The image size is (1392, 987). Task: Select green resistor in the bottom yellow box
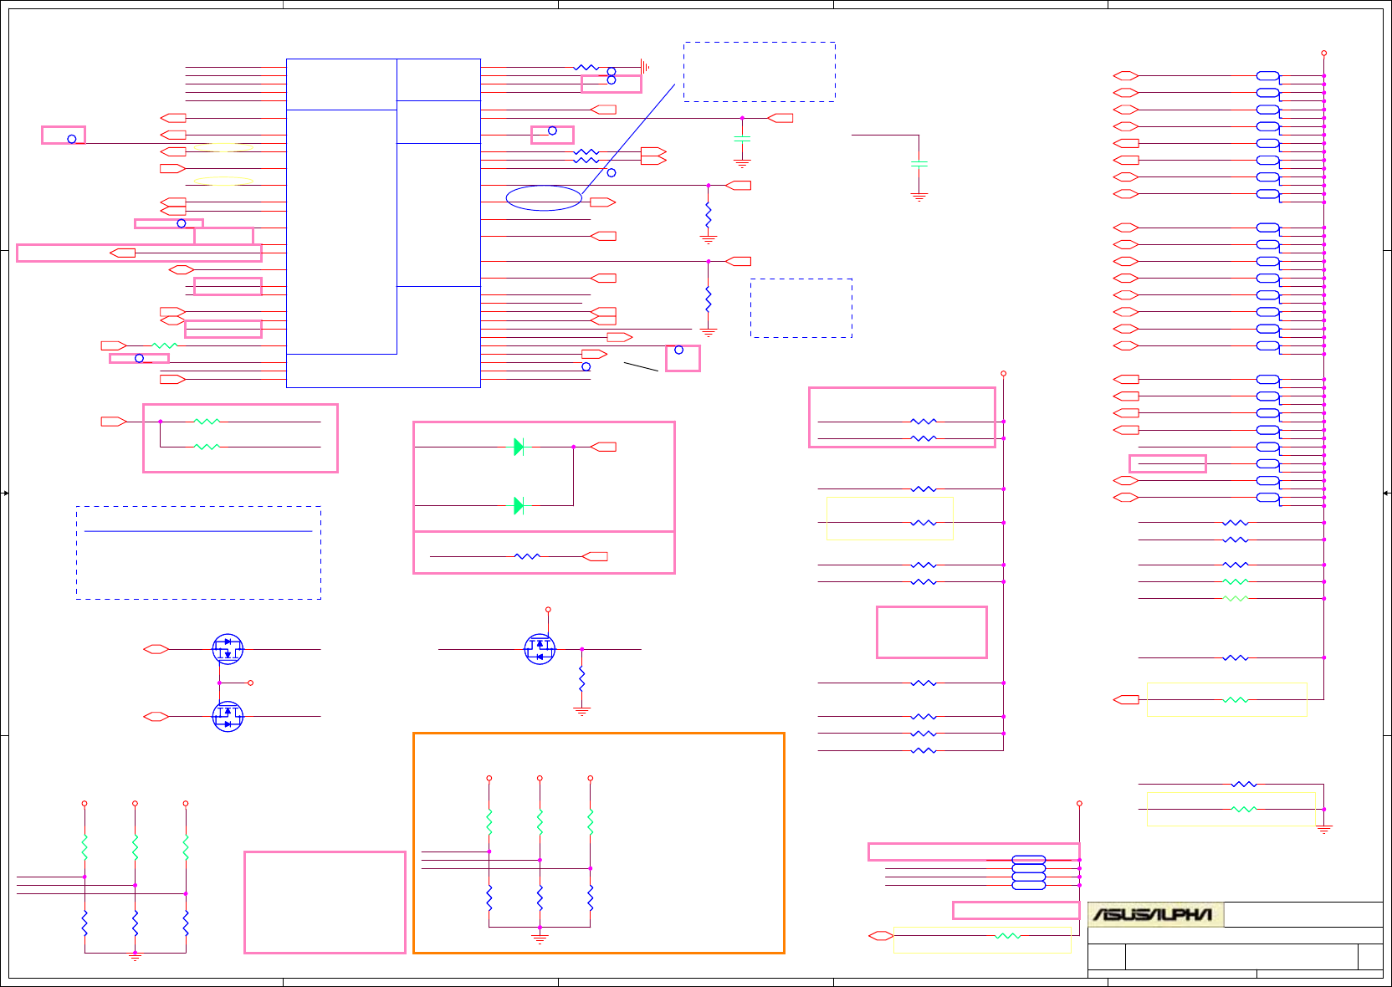tap(1008, 936)
